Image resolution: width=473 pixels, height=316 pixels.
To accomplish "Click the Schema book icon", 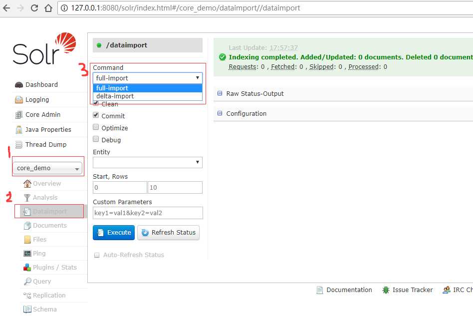I will point(27,310).
